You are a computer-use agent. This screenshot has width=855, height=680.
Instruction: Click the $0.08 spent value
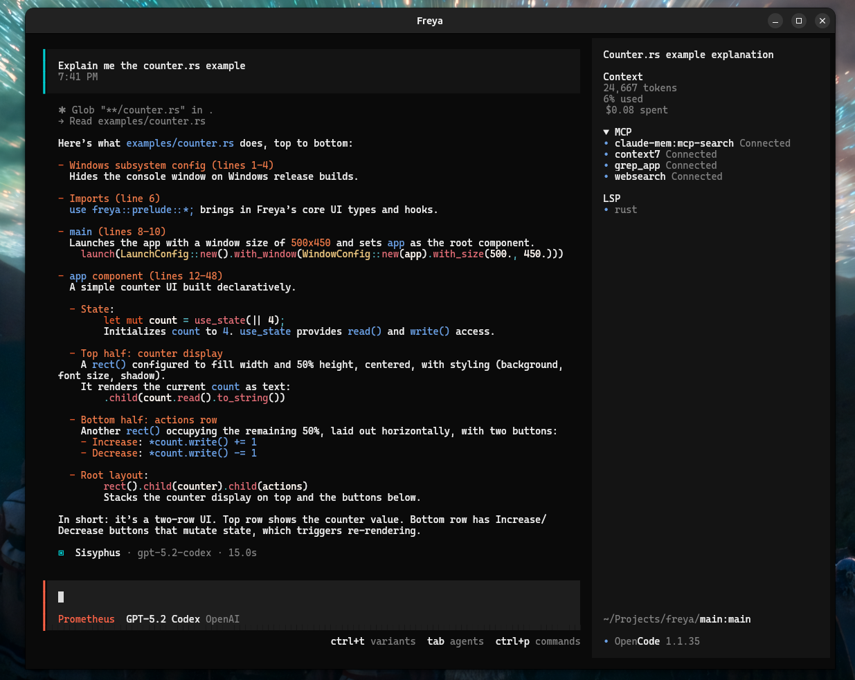tap(637, 110)
